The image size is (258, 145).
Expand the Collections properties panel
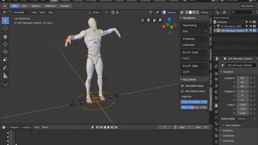click(229, 136)
